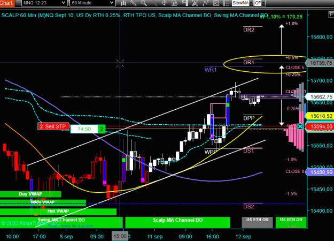Click the order quantity 2 green box
The image size is (334, 241).
coord(102,129)
